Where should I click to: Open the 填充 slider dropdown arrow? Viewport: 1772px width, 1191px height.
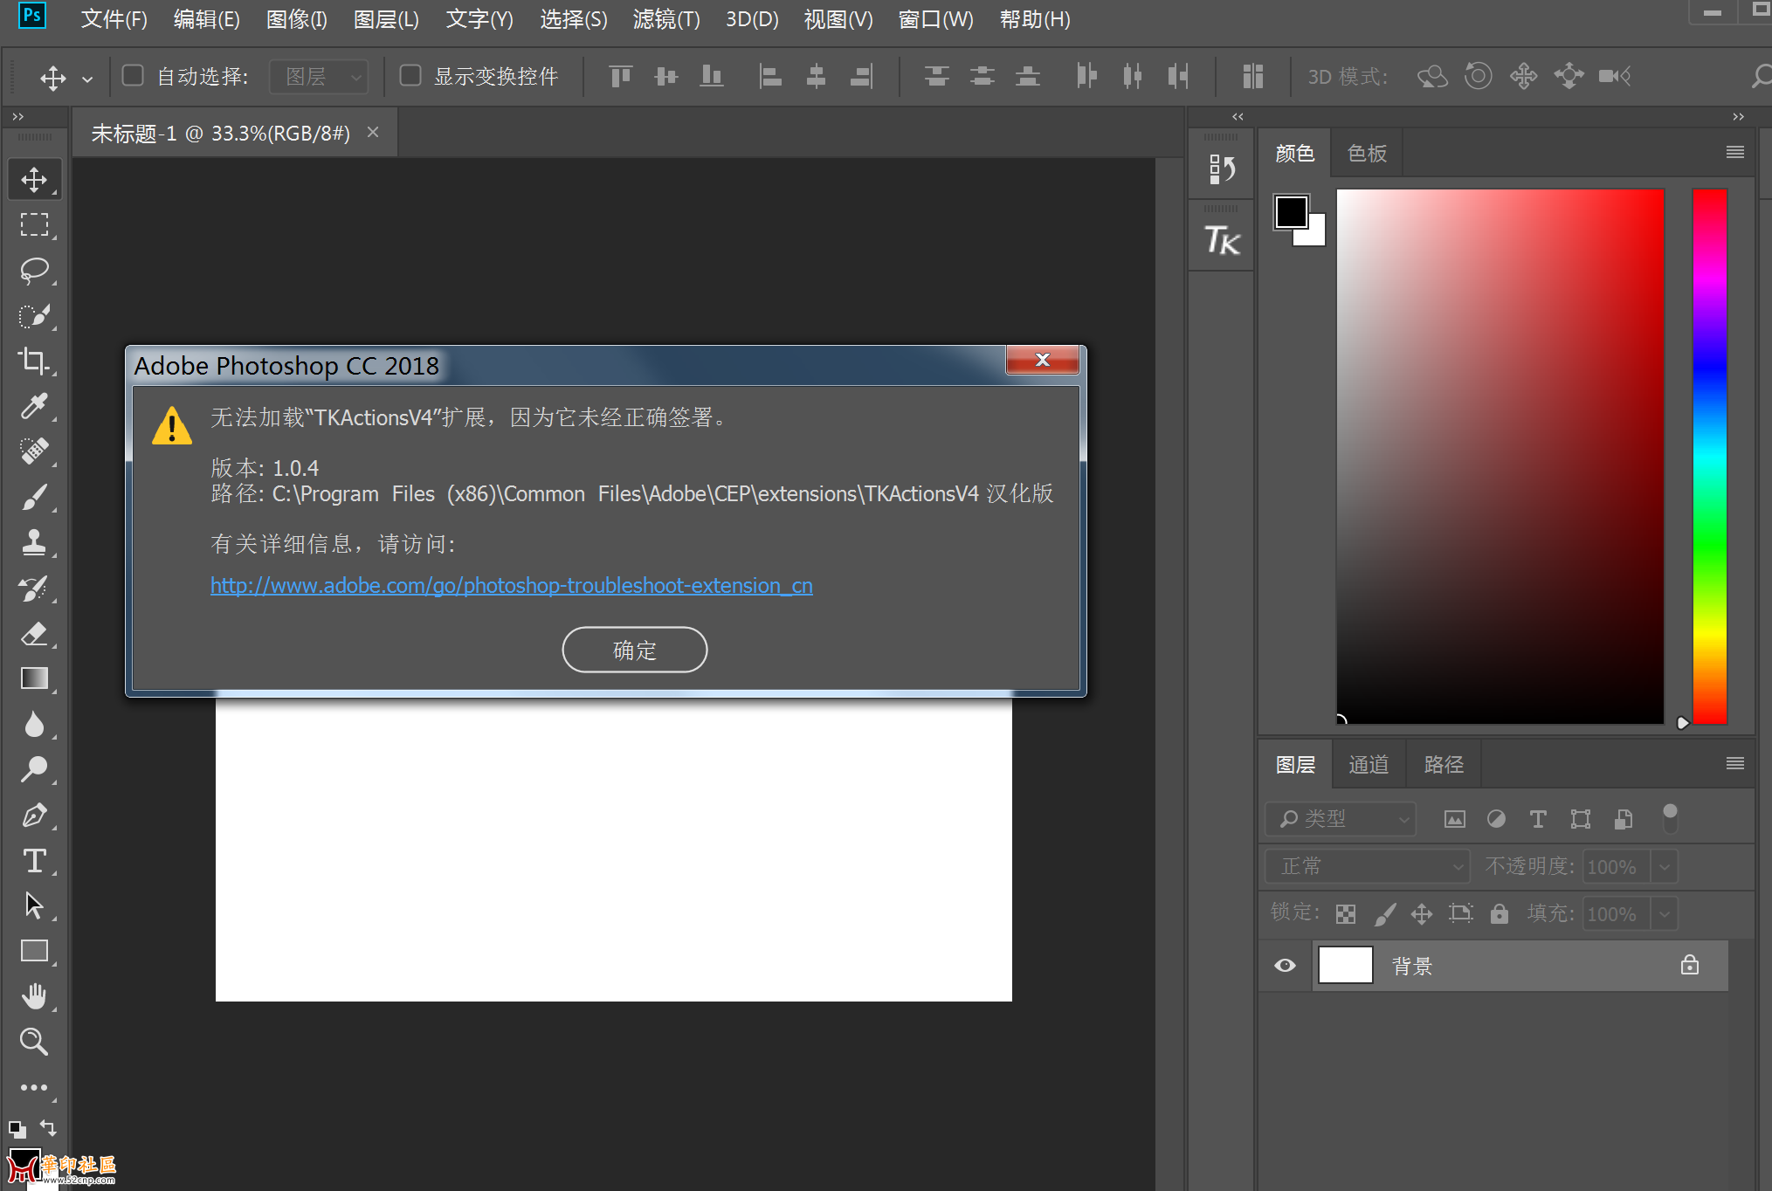[1665, 914]
